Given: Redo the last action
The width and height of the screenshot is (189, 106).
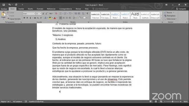Looking at the screenshot, I should tap(16, 5).
